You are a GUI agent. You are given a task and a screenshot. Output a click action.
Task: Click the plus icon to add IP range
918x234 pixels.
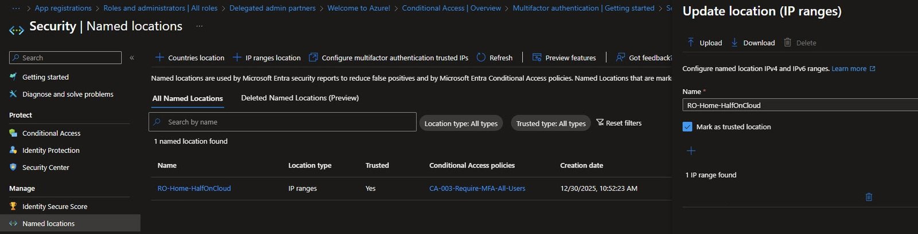[x=691, y=151]
